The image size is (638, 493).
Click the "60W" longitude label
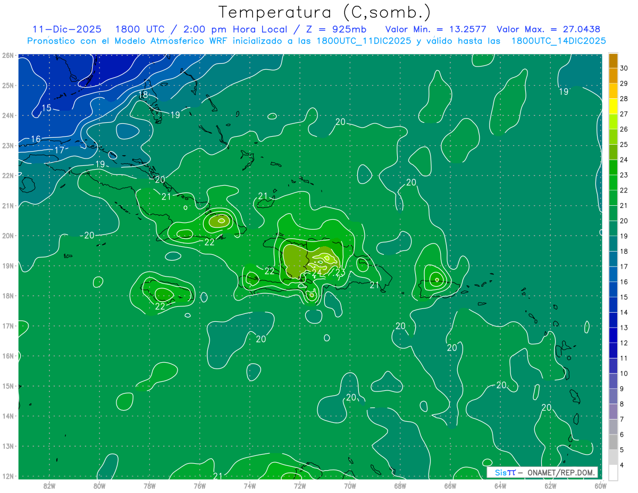(x=600, y=486)
